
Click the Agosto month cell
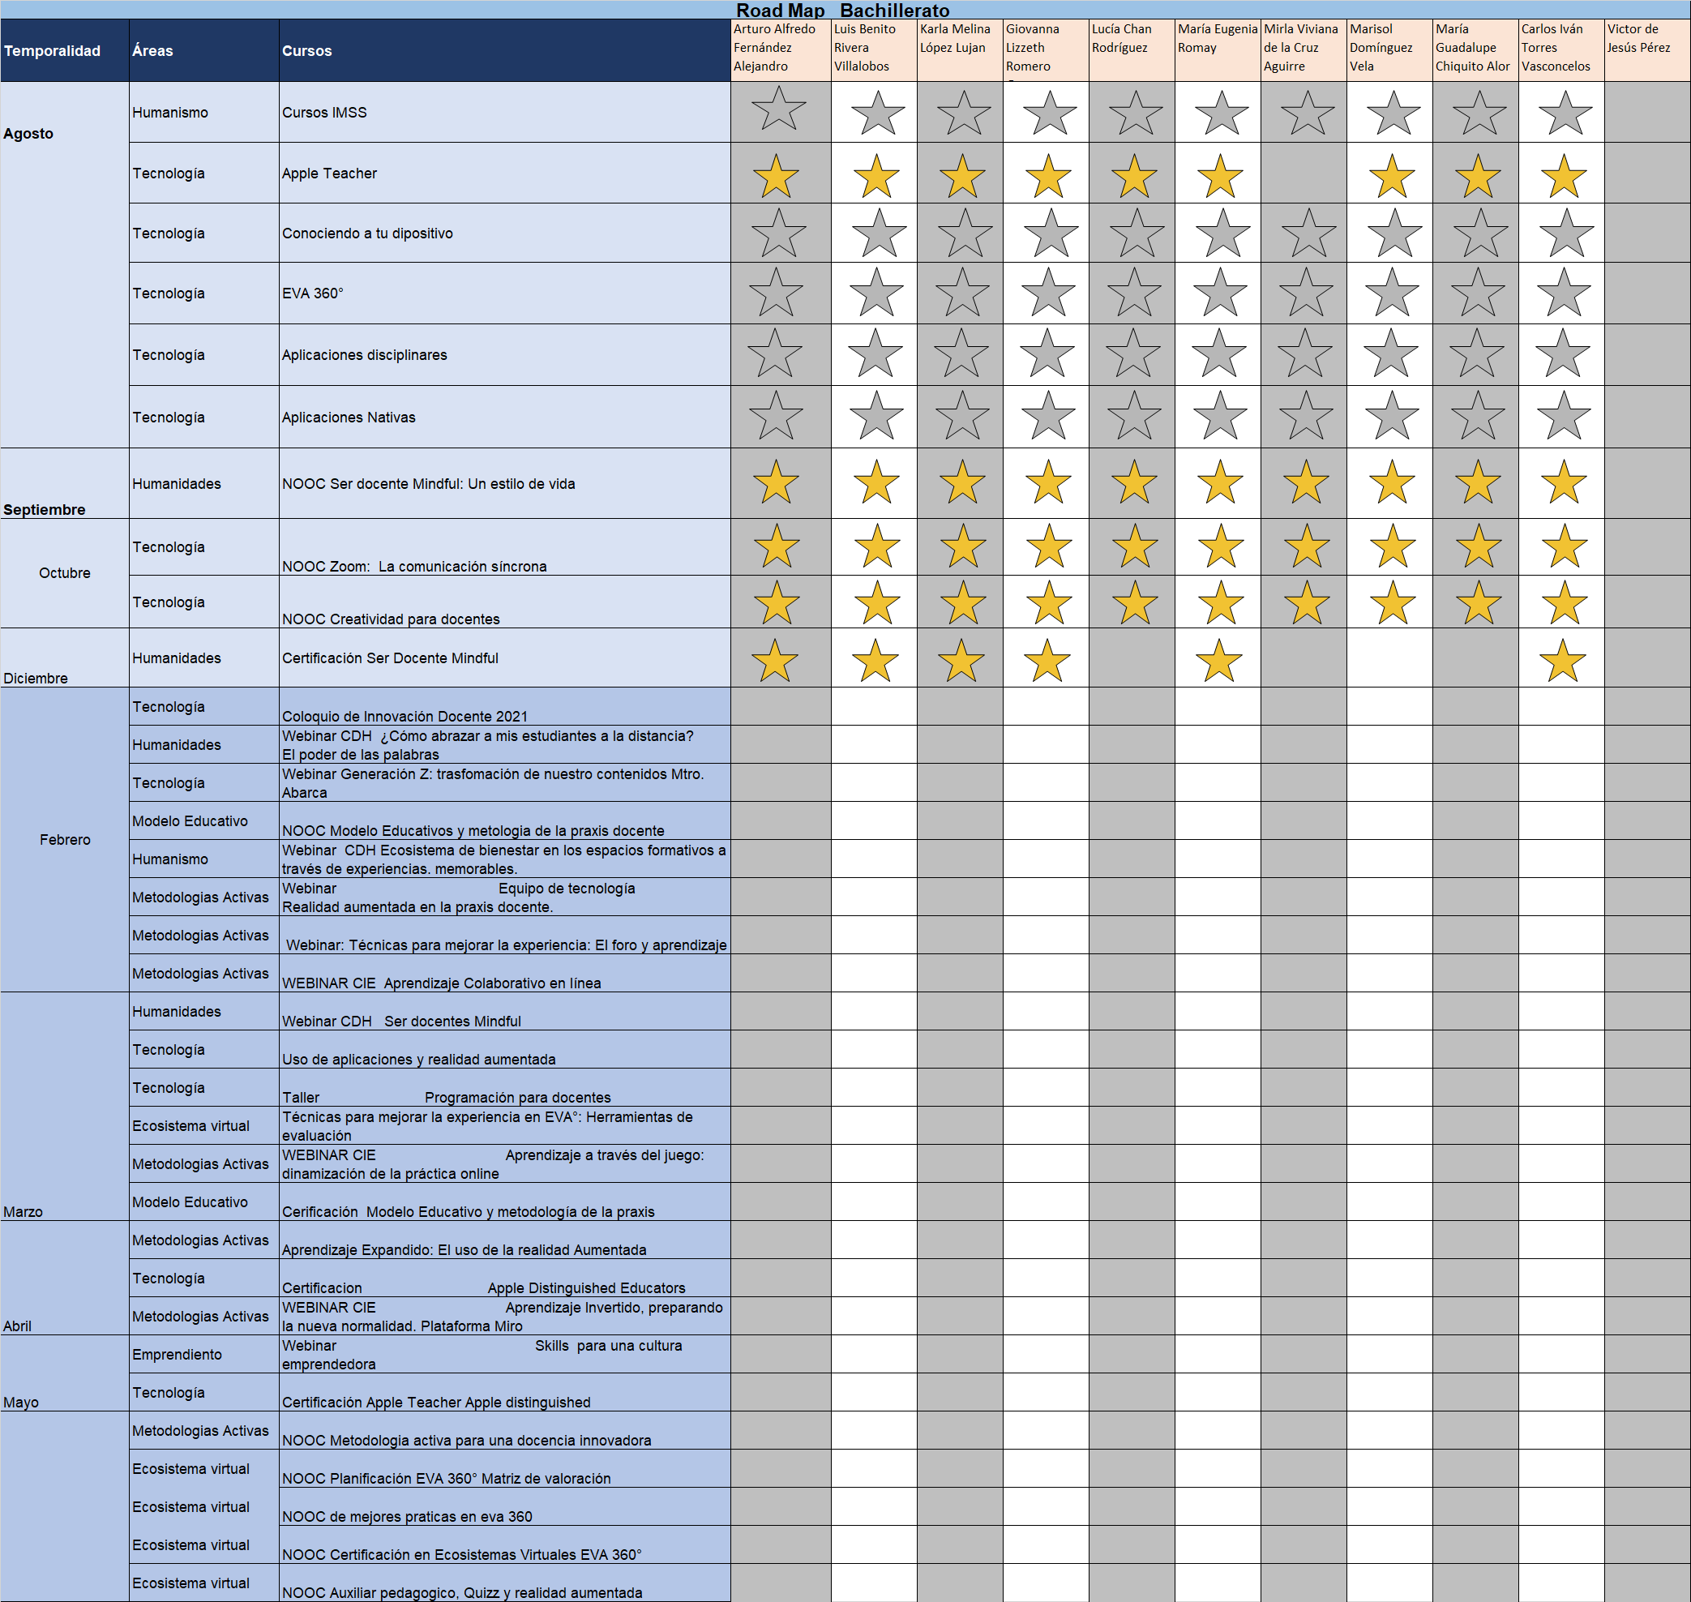[65, 265]
